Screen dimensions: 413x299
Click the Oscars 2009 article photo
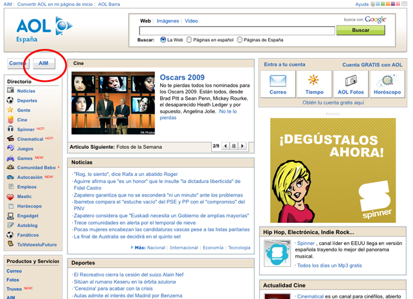(x=113, y=103)
